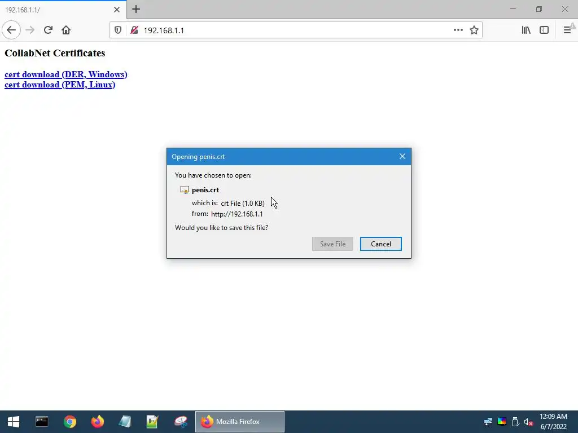This screenshot has height=433, width=578.
Task: Open the notebook app taskbar icon
Action: [125, 422]
